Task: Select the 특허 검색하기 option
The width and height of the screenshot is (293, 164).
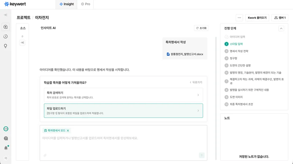Action: point(123,95)
